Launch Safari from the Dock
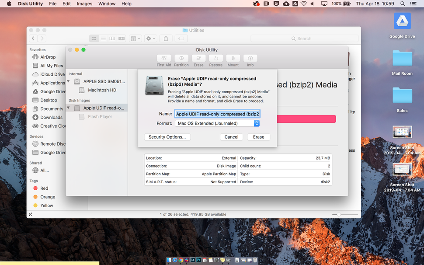This screenshot has width=424, height=265. pos(174,260)
